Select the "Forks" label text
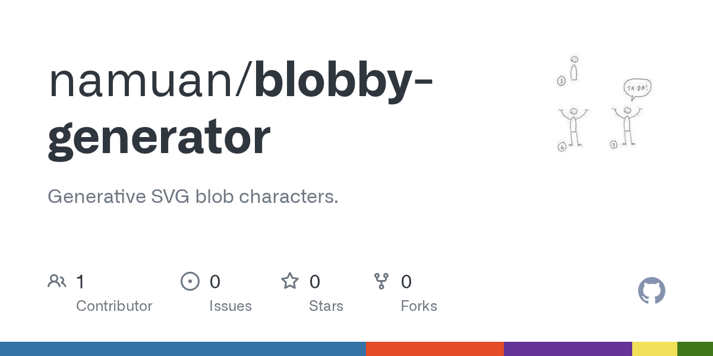713x356 pixels. [418, 306]
